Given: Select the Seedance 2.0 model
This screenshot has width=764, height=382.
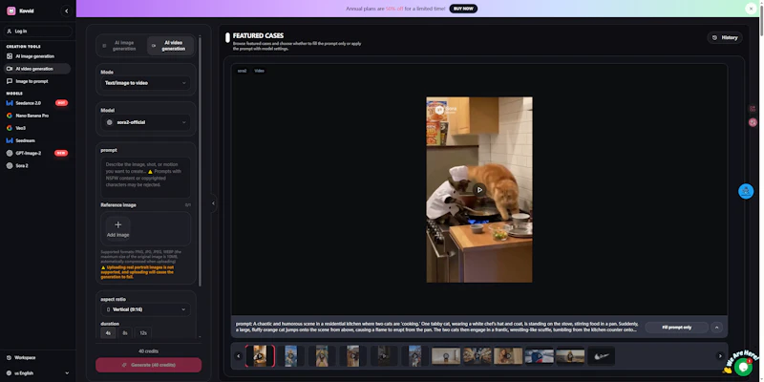Looking at the screenshot, I should [x=37, y=103].
